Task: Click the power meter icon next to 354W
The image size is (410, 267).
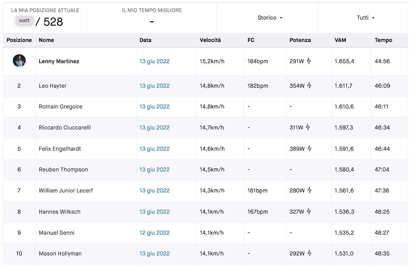Action: [x=309, y=86]
